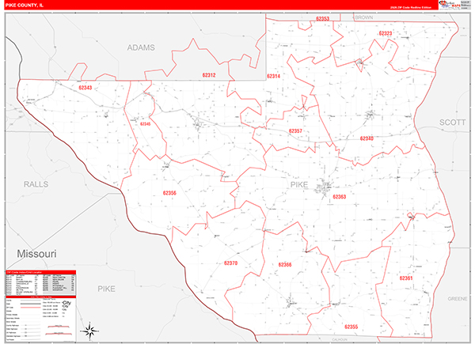The height and width of the screenshot is (344, 475).
Task: Select ZIP code label 62363
Action: (340, 197)
